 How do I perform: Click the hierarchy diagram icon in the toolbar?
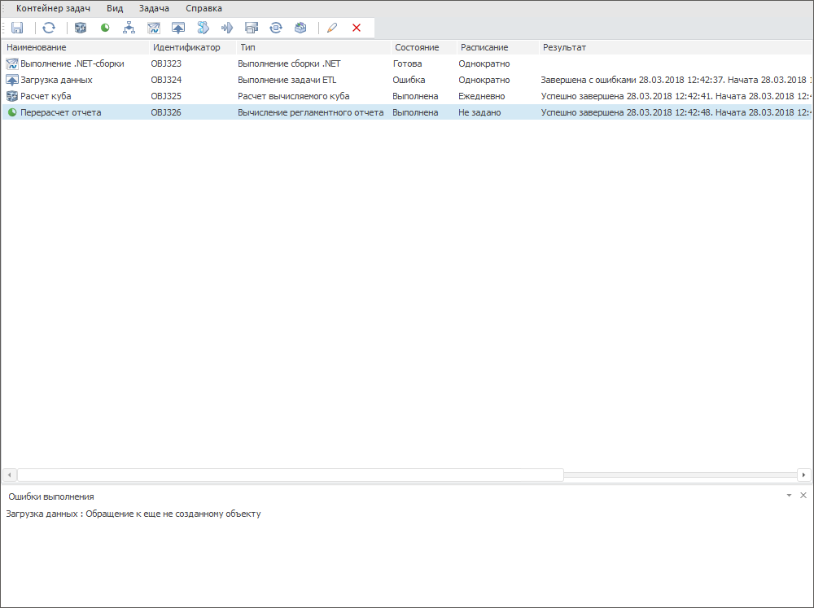pyautogui.click(x=129, y=28)
